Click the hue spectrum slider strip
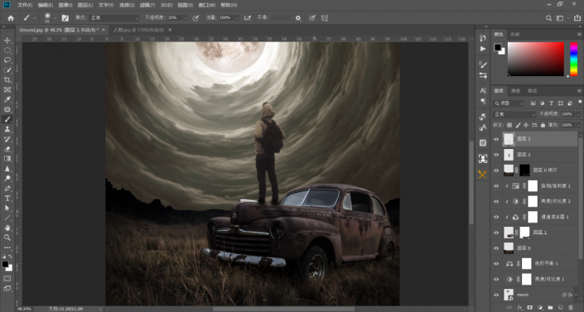The width and height of the screenshot is (584, 312). coord(574,60)
